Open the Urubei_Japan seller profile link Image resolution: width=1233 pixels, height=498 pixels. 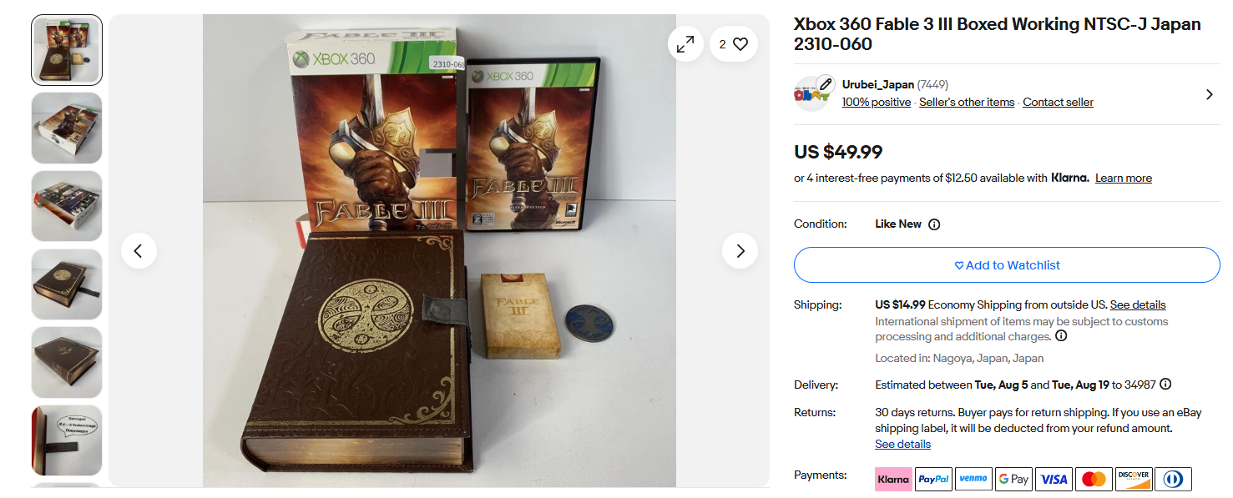coord(877,84)
